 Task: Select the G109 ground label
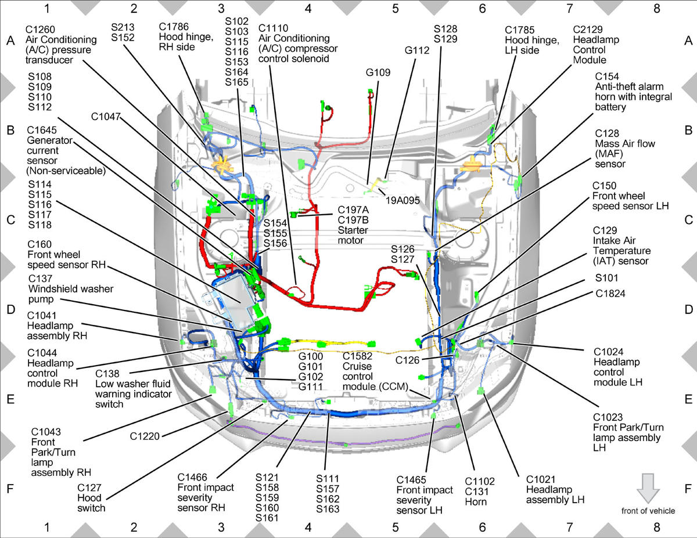tap(378, 73)
